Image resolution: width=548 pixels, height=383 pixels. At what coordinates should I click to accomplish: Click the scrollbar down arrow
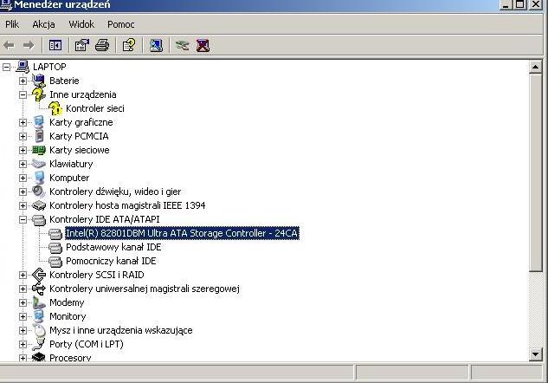pyautogui.click(x=535, y=354)
